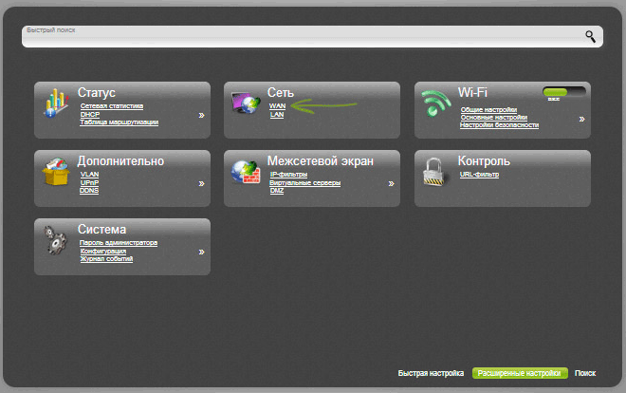Click the Межсетевой экран firewall globe icon

[x=247, y=174]
